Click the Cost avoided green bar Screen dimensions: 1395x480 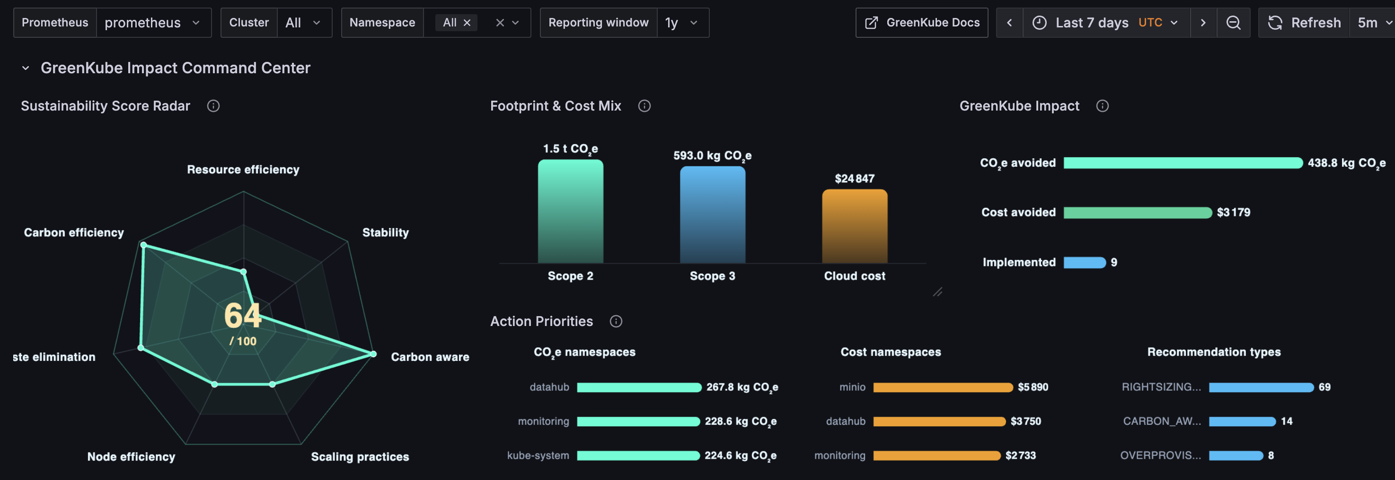tap(1138, 213)
